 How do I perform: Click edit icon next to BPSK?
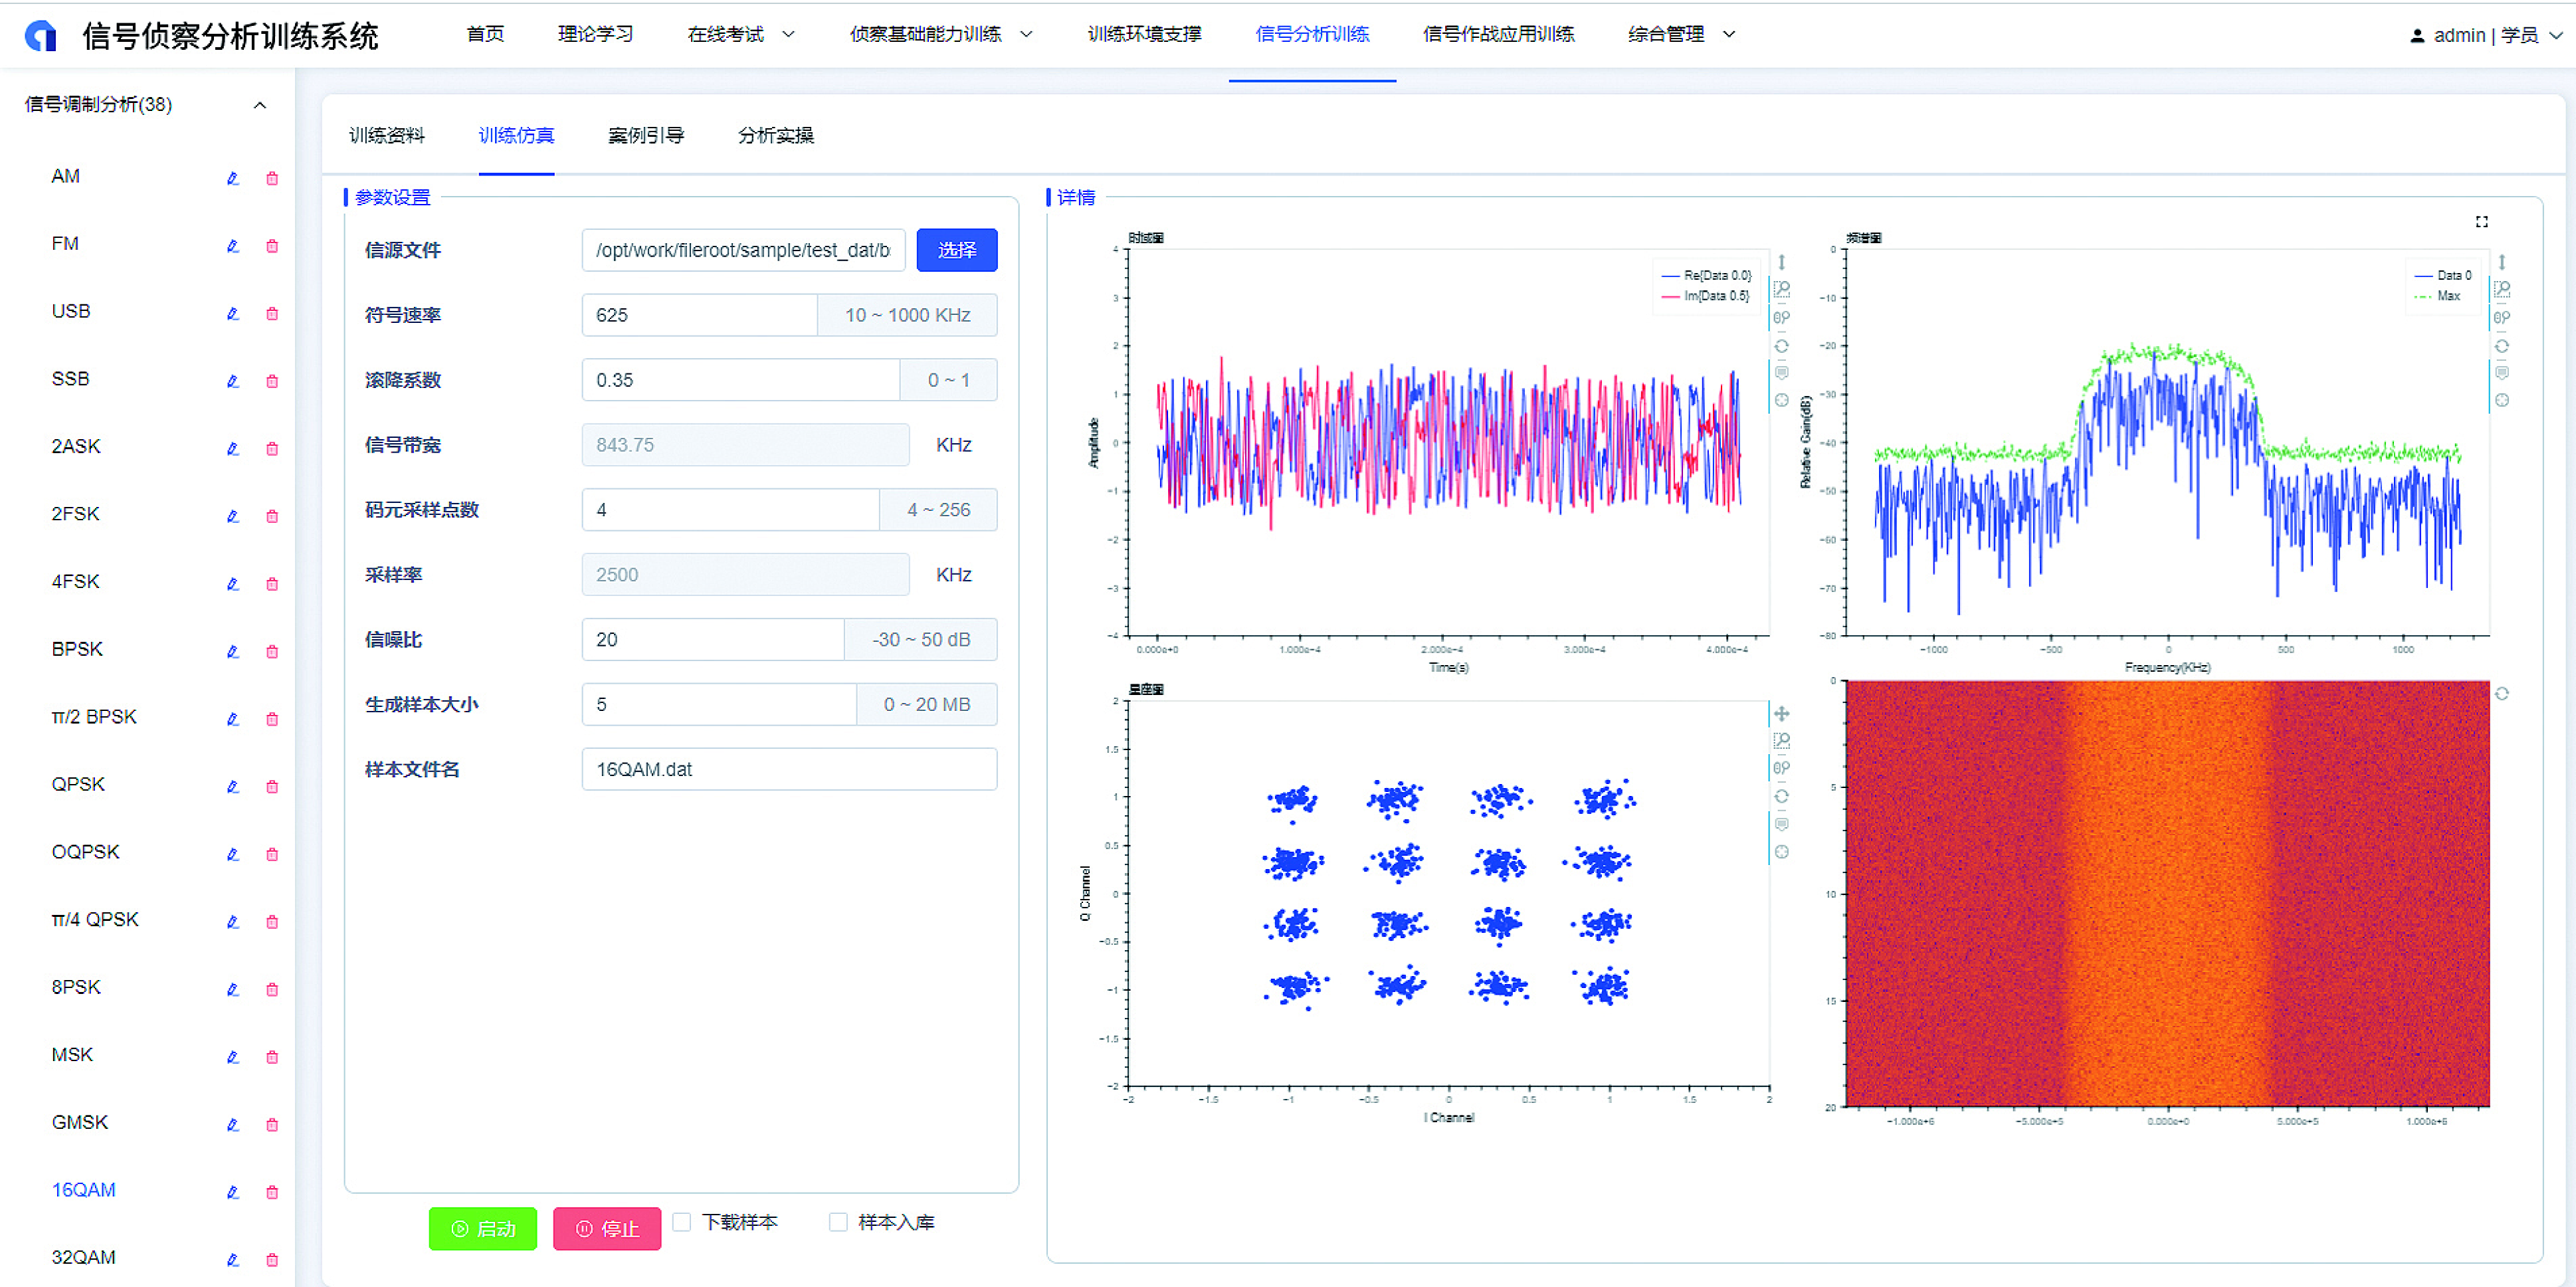[232, 651]
